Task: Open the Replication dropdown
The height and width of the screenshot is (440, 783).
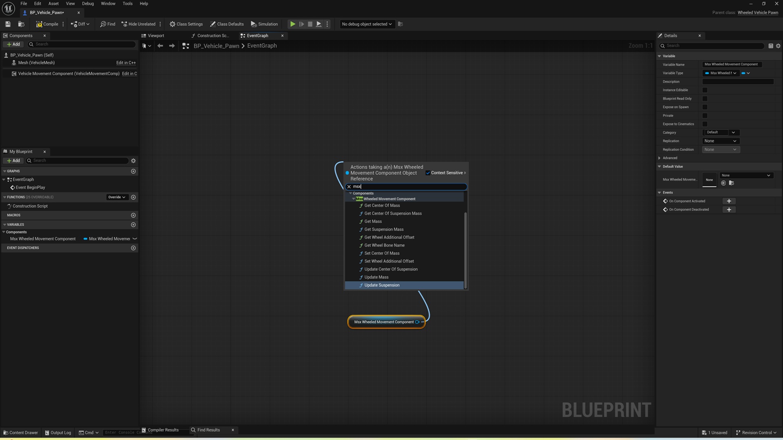Action: (x=721, y=141)
